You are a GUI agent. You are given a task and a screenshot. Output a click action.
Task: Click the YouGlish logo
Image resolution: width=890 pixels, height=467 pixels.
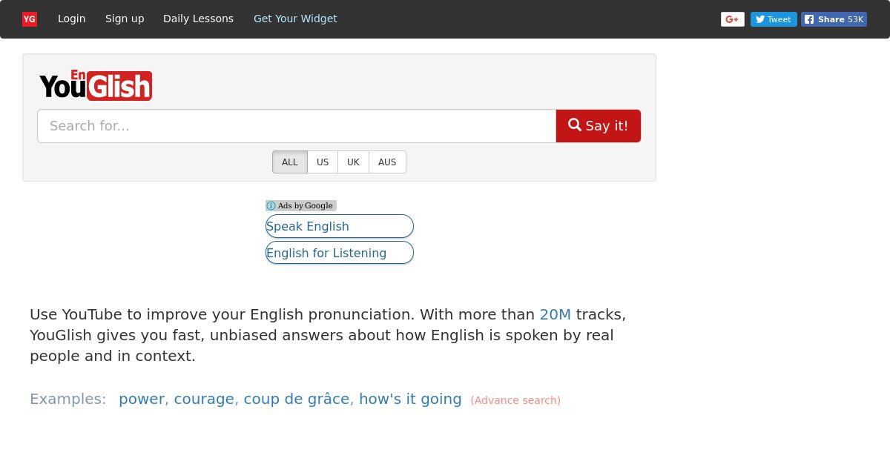tap(96, 85)
